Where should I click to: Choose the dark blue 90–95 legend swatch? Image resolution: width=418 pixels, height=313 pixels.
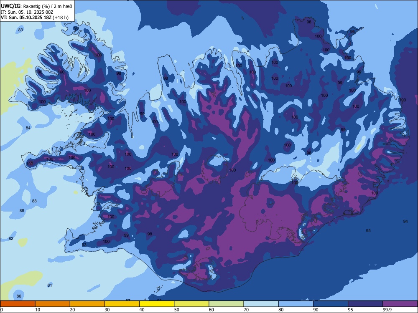(x=331, y=304)
